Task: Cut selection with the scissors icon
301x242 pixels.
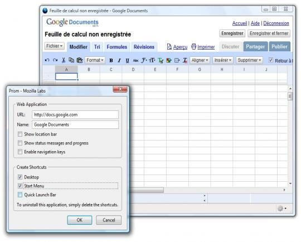Action: click(x=64, y=60)
